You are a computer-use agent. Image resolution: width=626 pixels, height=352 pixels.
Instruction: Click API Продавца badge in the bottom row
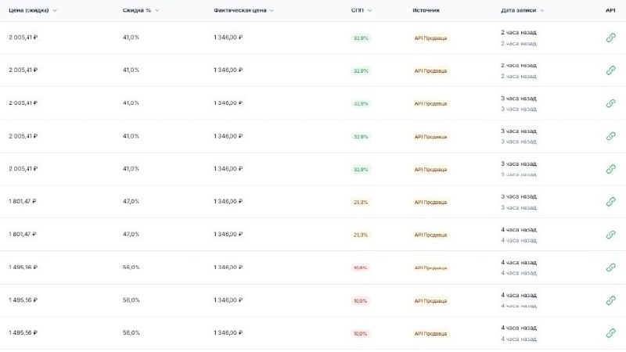pyautogui.click(x=430, y=334)
